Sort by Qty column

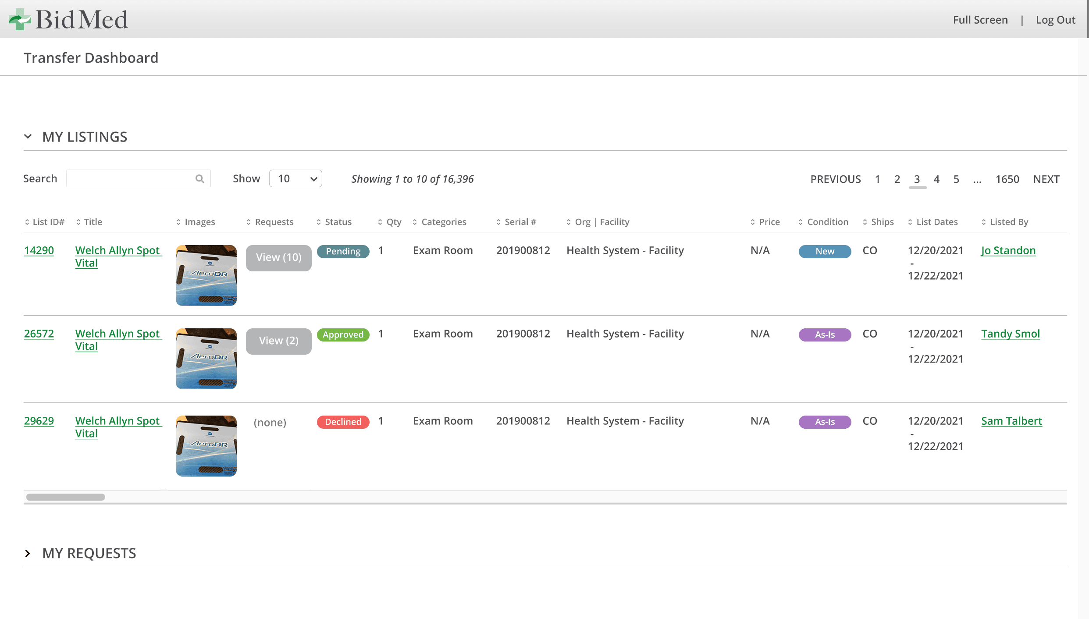[390, 222]
